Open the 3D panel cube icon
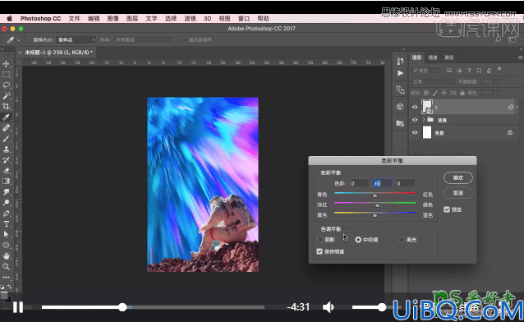 coord(400,106)
